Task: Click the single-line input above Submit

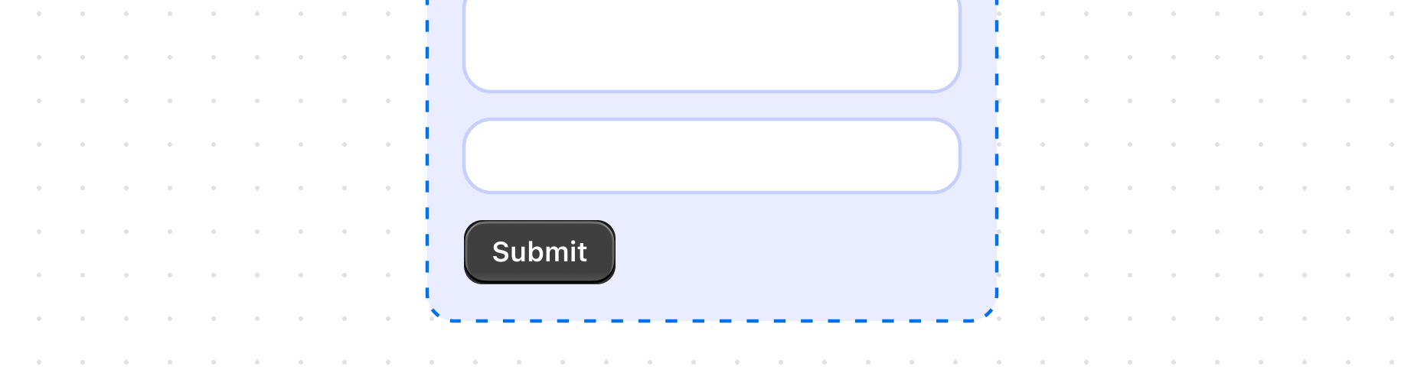Action: pyautogui.click(x=711, y=156)
